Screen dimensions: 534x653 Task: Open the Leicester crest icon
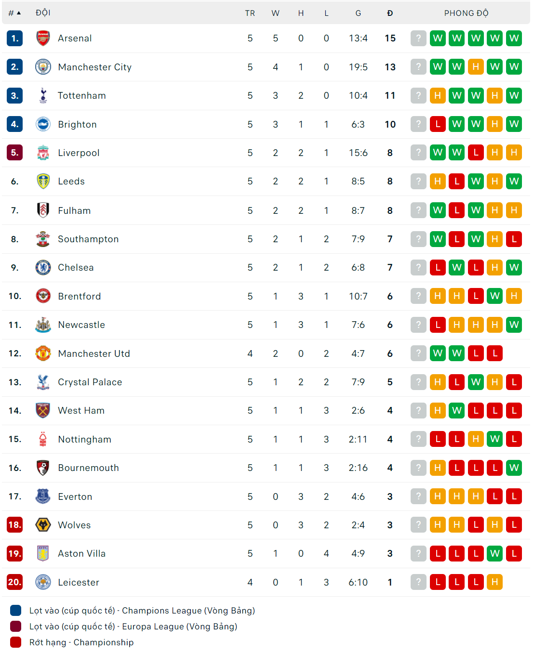click(x=43, y=582)
